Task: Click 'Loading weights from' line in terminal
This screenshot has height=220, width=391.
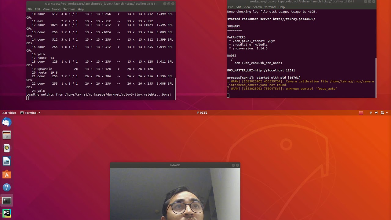Action: coord(99,94)
